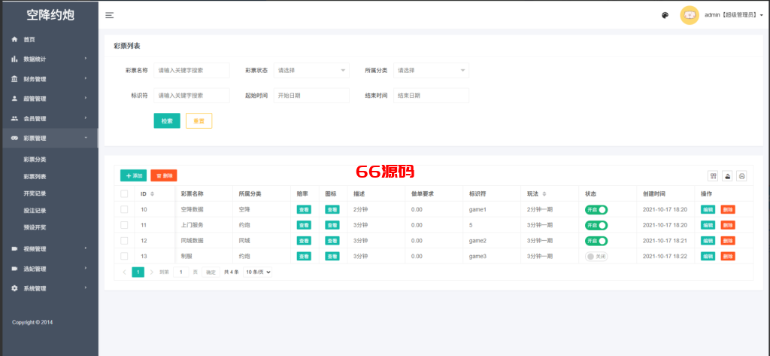View 赔率 for 空降数据 row
Screen dimensions: 770x356
point(304,210)
